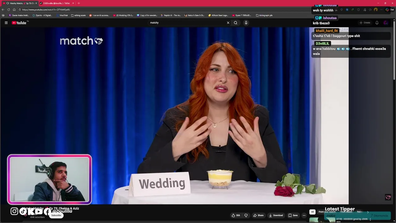Open Ziperto bookmark
The width and height of the screenshot is (396, 223).
[x=42, y=15]
